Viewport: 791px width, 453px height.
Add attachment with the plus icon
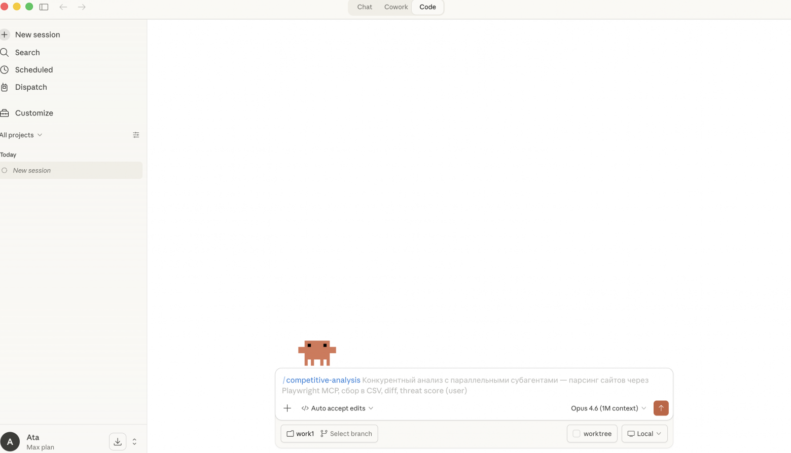287,408
